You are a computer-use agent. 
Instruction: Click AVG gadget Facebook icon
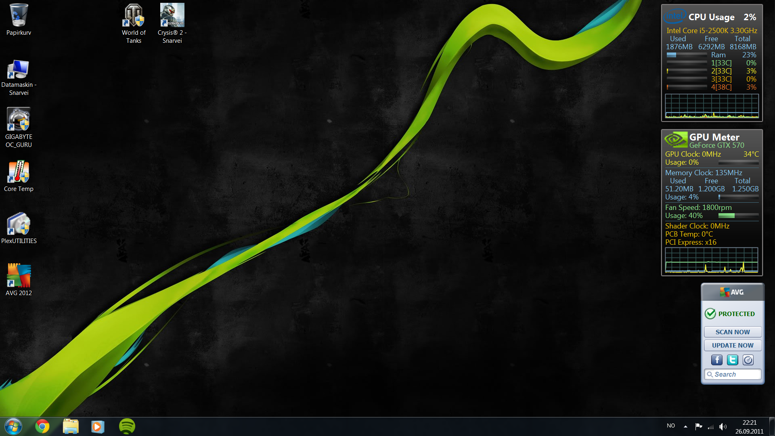717,360
